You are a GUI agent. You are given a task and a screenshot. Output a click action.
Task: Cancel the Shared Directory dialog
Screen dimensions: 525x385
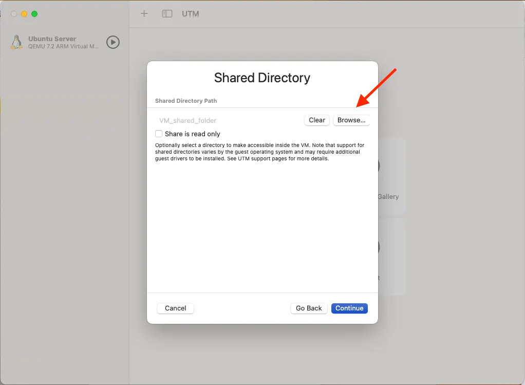pos(175,308)
